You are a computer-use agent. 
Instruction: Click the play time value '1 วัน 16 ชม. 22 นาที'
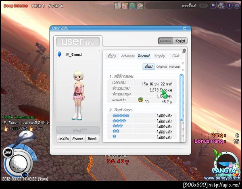tap(156, 84)
